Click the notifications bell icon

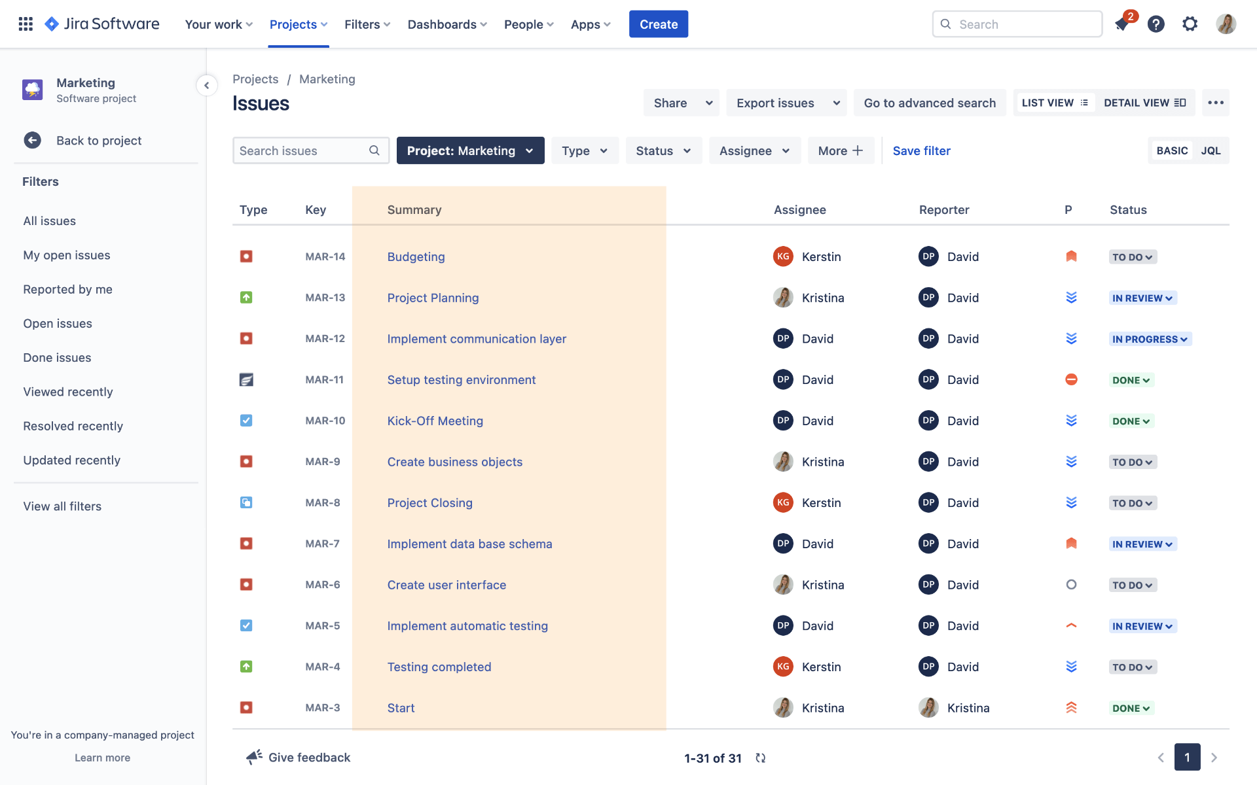[x=1122, y=24]
